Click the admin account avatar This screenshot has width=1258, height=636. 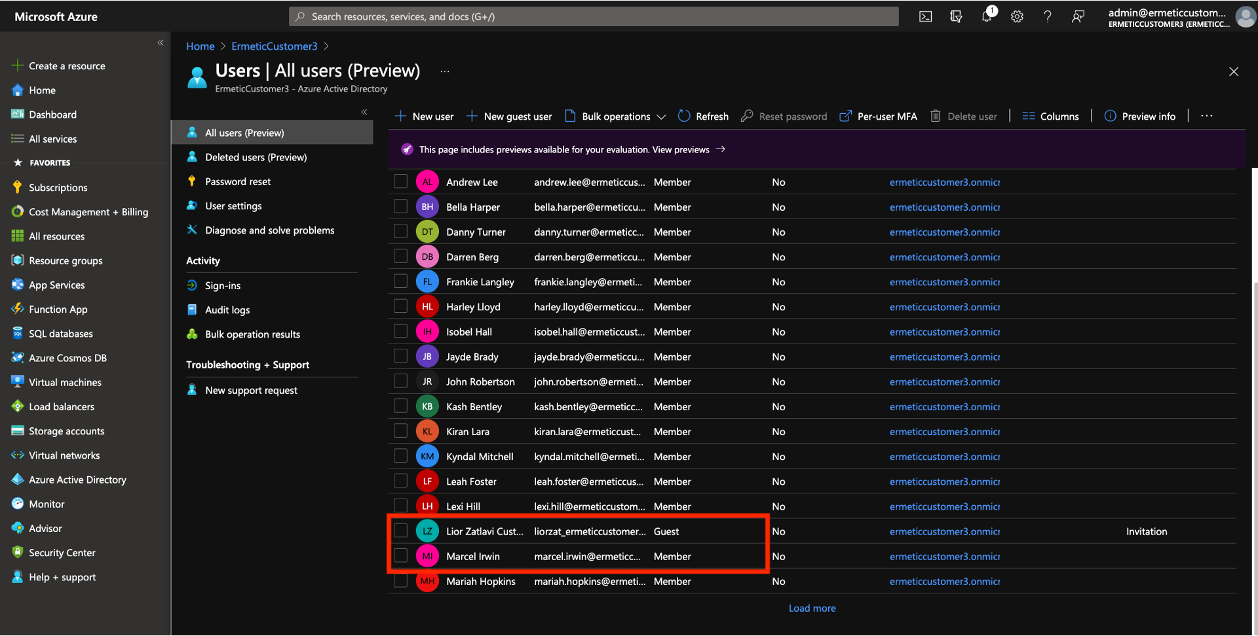[x=1245, y=17]
